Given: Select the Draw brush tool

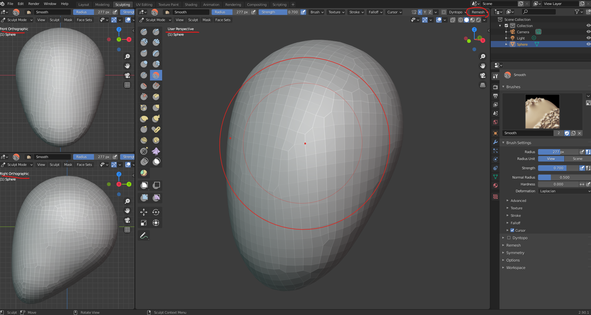Looking at the screenshot, I should [144, 32].
